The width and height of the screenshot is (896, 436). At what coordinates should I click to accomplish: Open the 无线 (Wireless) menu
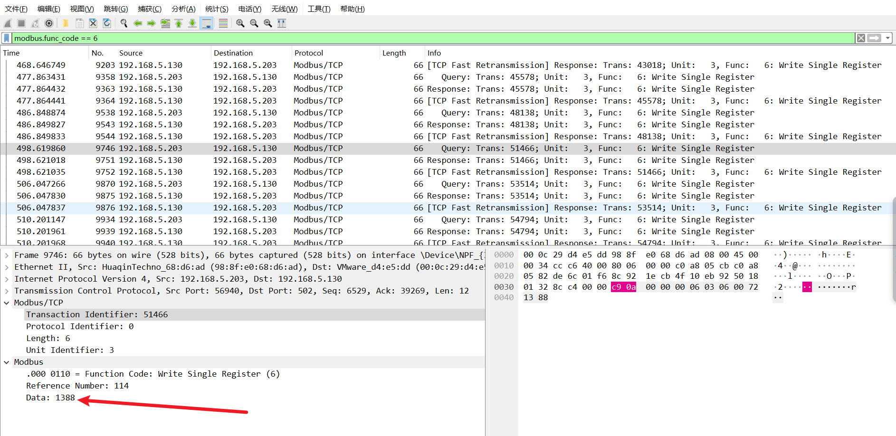(x=285, y=9)
